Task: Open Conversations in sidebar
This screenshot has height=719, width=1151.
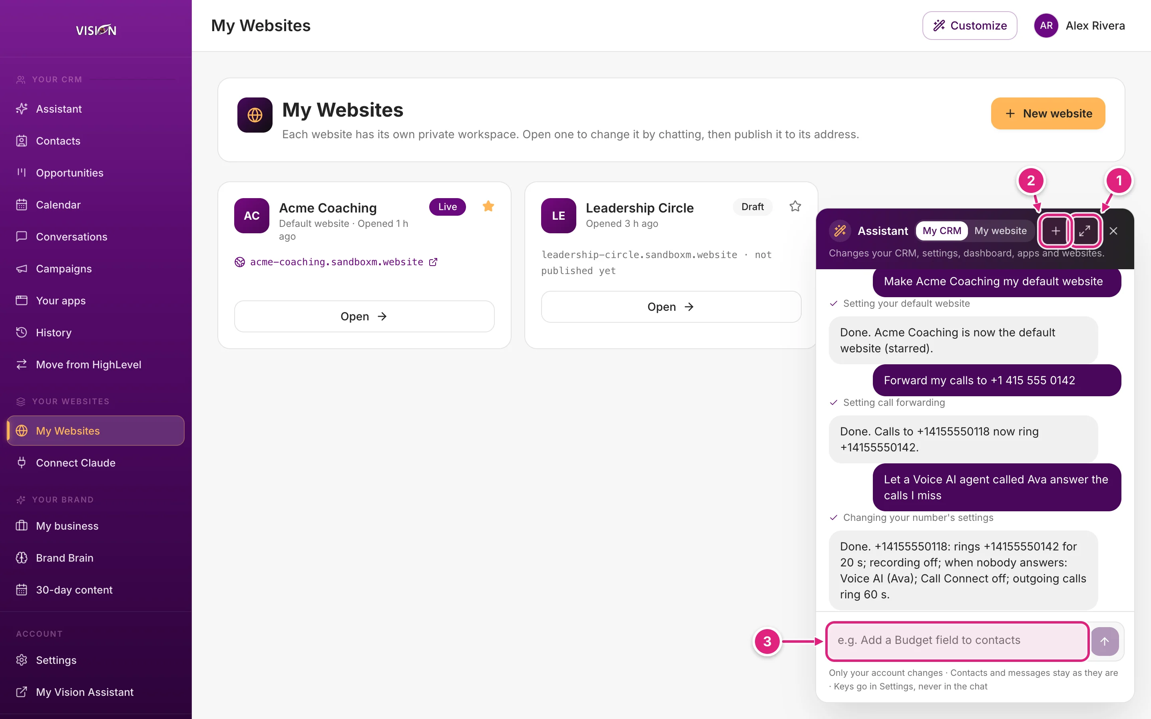Action: tap(95, 236)
